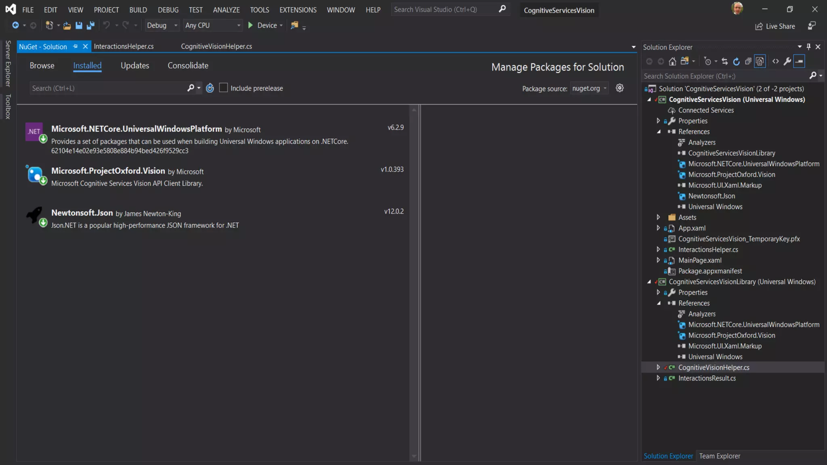Click Save All in the toolbar

pos(90,25)
